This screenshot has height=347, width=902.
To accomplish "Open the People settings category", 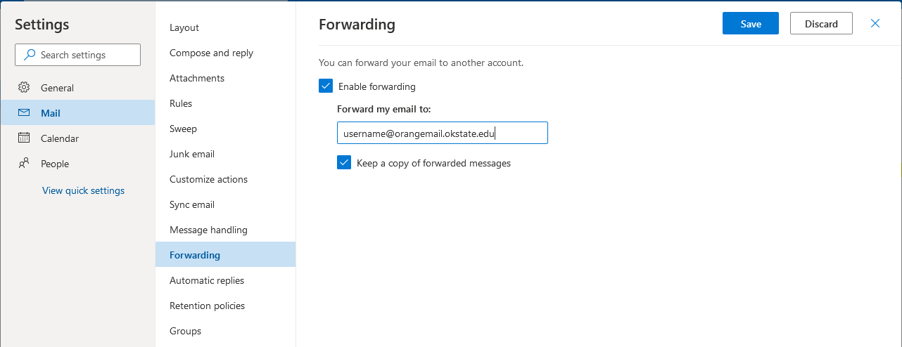I will pos(77,164).
